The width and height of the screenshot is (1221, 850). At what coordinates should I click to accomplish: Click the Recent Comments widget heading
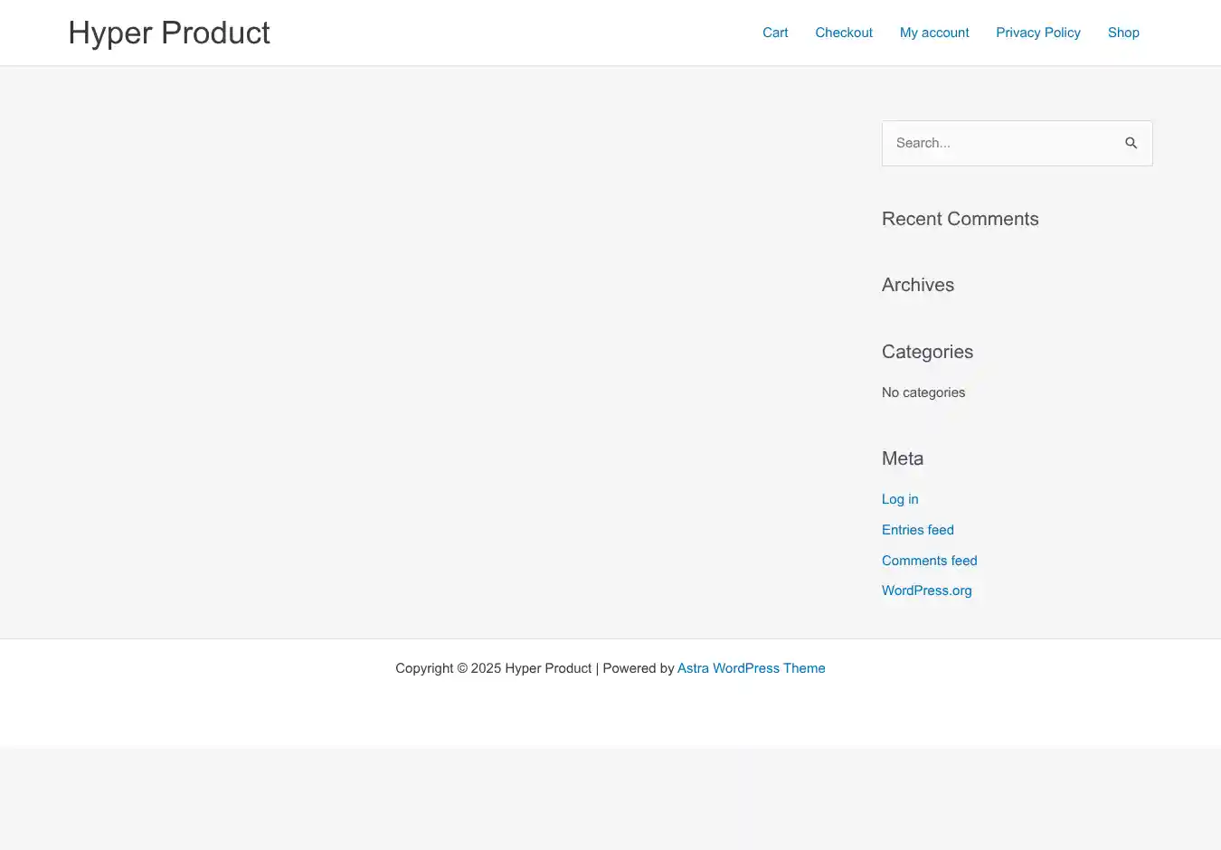(x=960, y=219)
